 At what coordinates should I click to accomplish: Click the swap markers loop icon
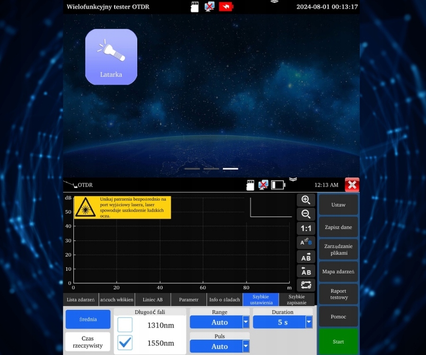coord(306,285)
